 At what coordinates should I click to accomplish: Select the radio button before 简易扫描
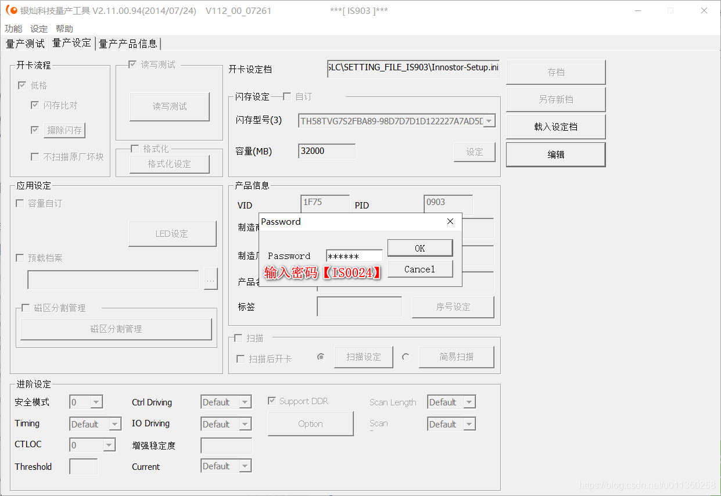406,357
